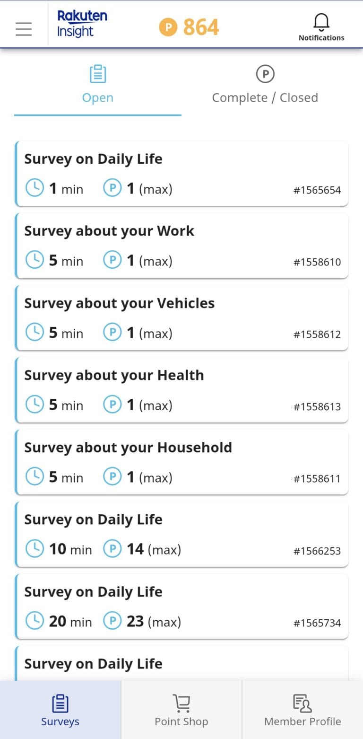Start the Survey about your Vehicles
This screenshot has height=739, width=363.
[181, 317]
